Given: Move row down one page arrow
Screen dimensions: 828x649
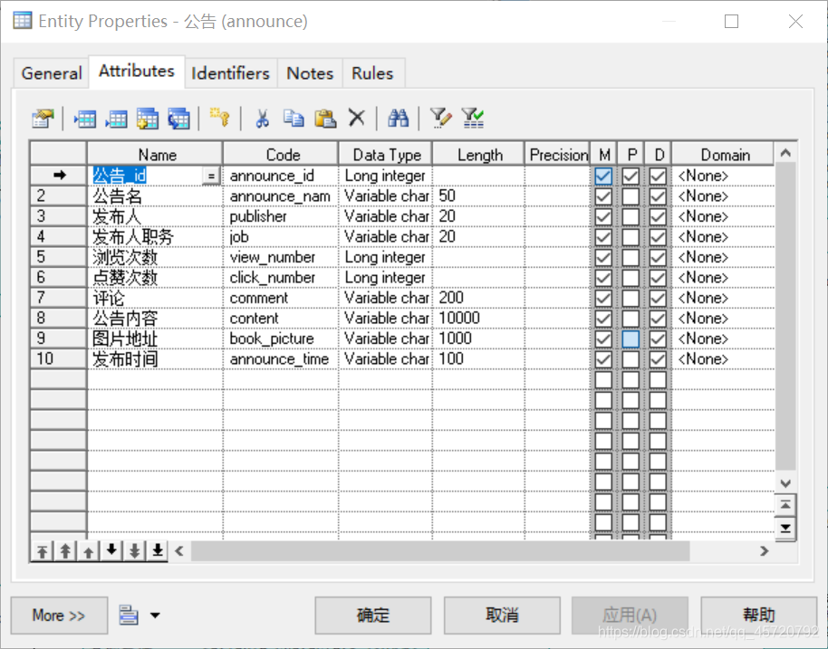Looking at the screenshot, I should click(x=135, y=551).
